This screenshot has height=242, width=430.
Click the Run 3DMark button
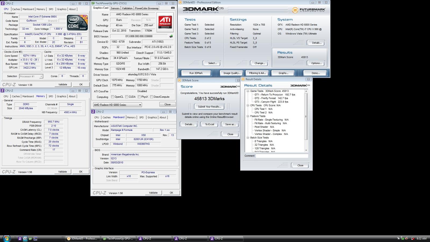[196, 73]
